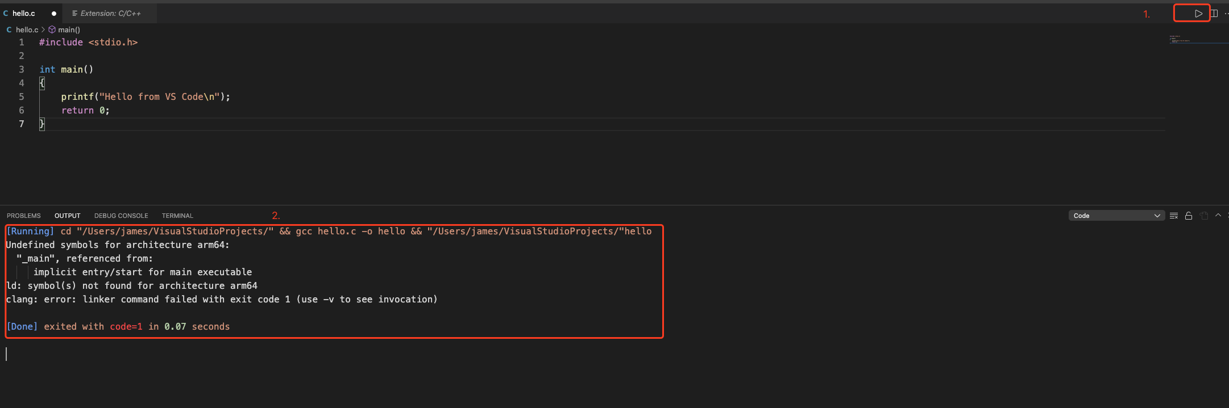
Task: Switch to the PROBLEMS tab
Action: (24, 216)
